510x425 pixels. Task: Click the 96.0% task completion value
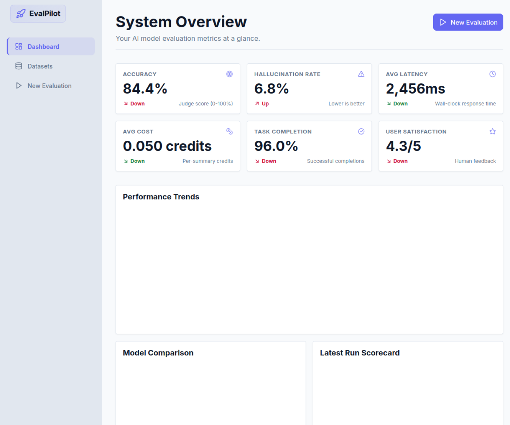coord(276,146)
